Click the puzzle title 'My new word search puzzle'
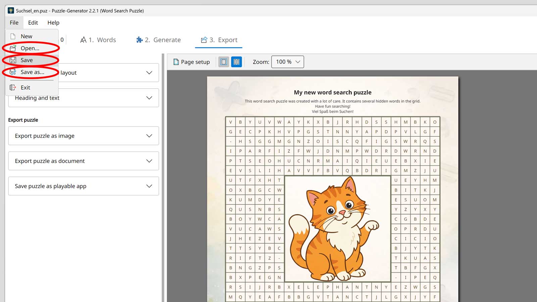This screenshot has width=537, height=302. (333, 92)
